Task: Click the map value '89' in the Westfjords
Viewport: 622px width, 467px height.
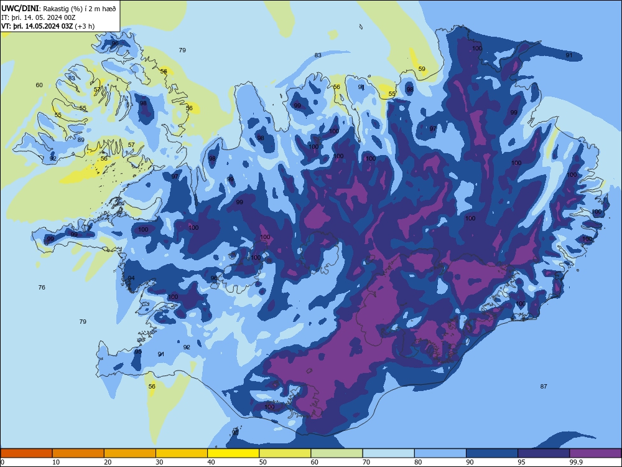Action: tap(81, 139)
